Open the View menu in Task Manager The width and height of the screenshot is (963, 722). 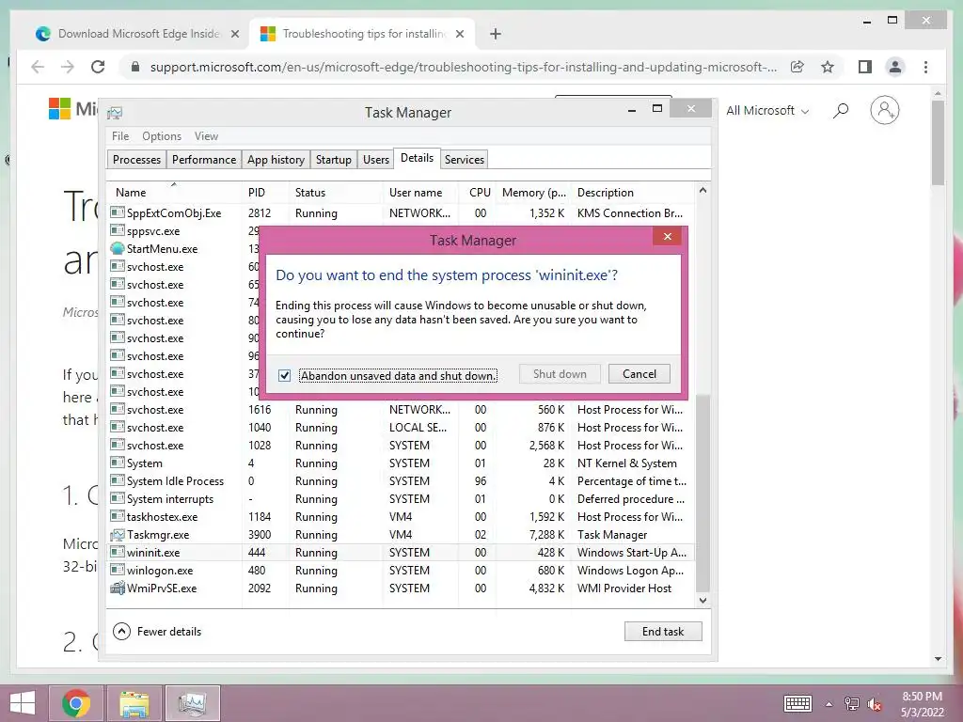point(206,136)
